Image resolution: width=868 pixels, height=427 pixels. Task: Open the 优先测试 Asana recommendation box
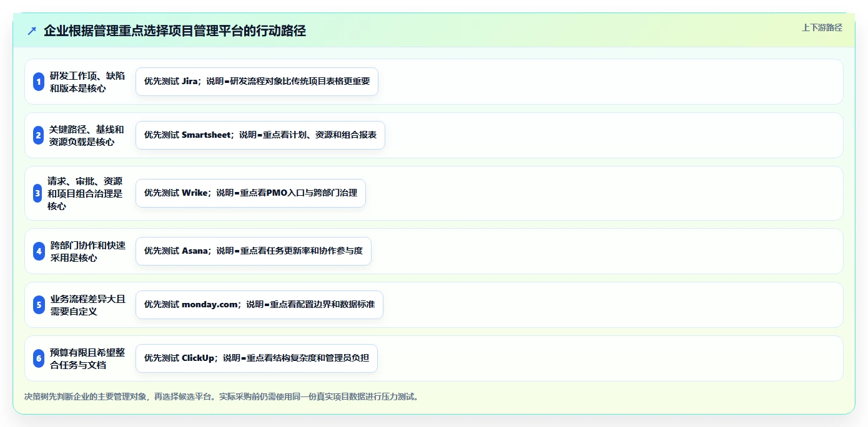tap(254, 251)
